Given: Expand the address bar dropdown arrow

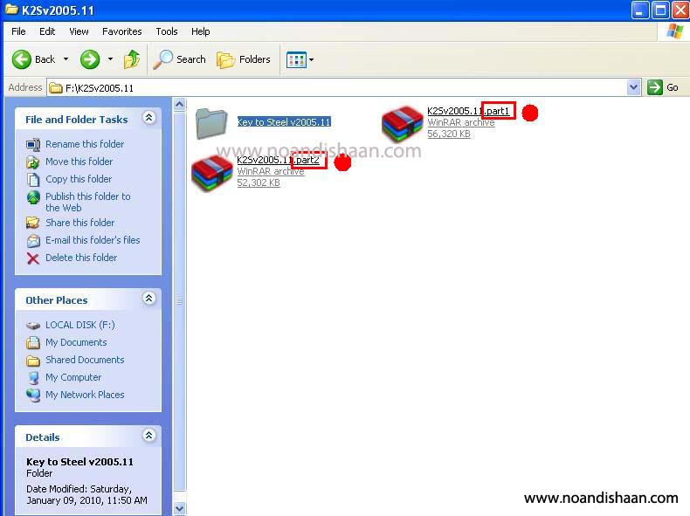Looking at the screenshot, I should click(634, 87).
